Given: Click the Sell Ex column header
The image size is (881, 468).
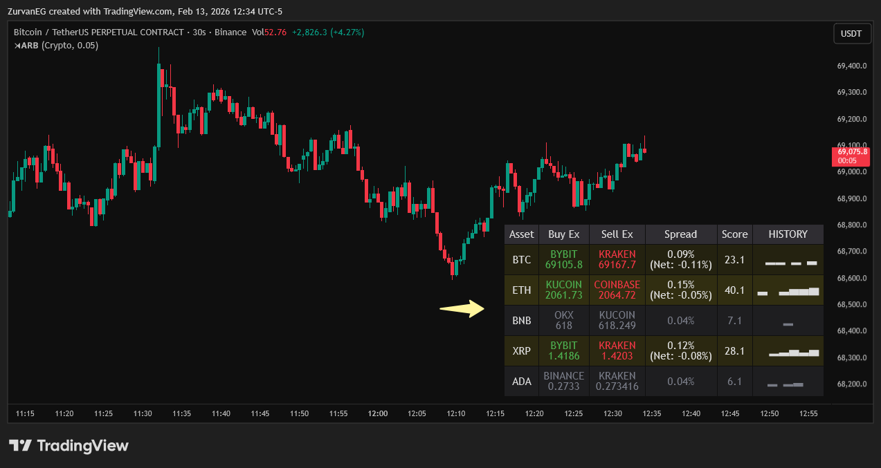Looking at the screenshot, I should pos(617,234).
